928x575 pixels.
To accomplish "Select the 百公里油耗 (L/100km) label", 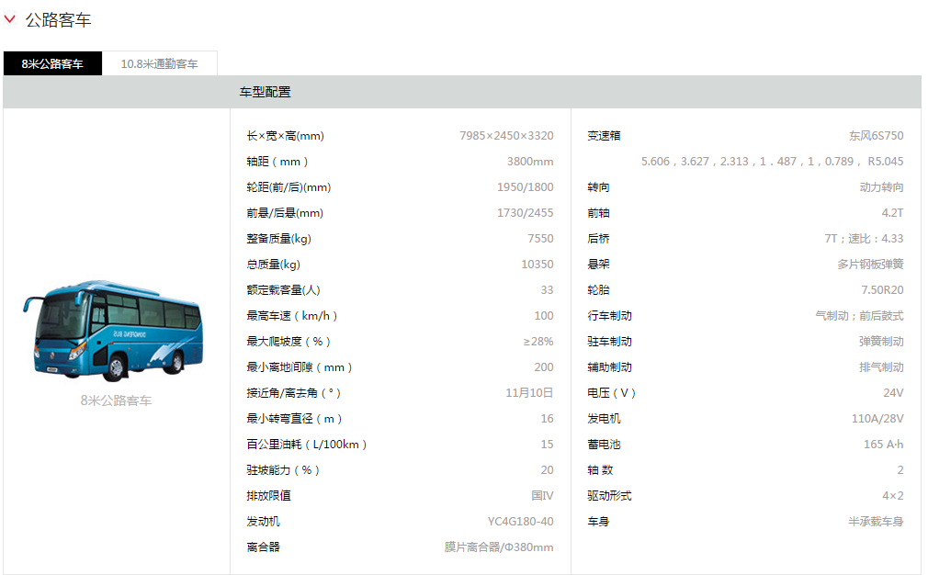I will point(307,445).
